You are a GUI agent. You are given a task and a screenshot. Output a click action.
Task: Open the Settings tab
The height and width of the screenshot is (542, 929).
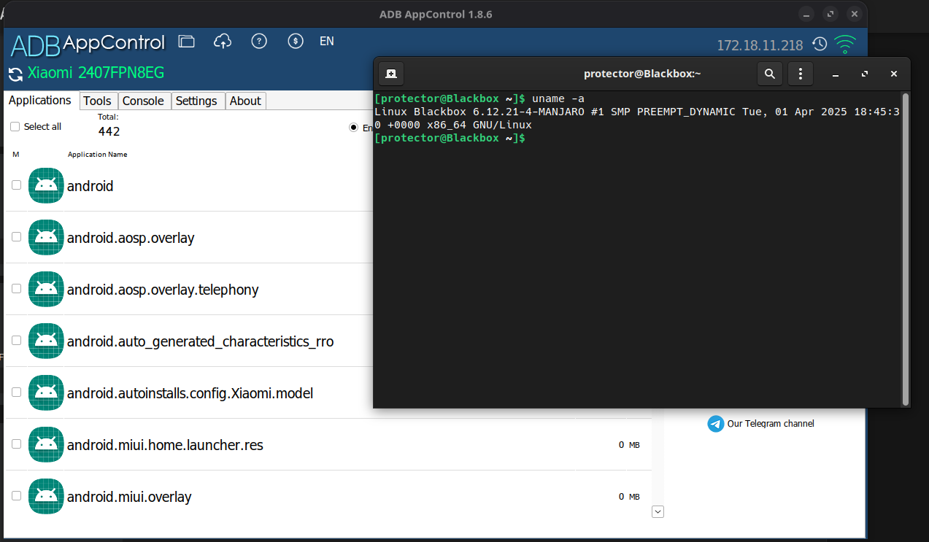coord(196,101)
